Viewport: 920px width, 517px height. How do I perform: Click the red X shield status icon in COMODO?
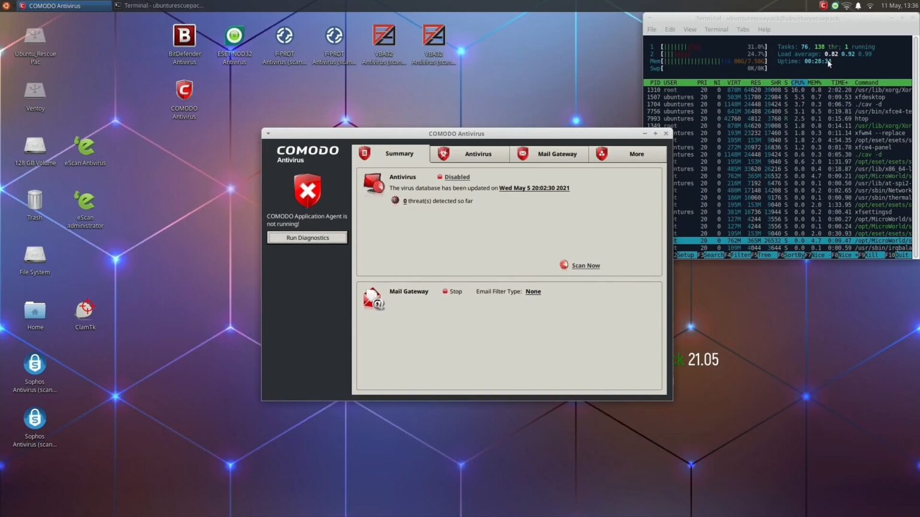[x=307, y=191]
